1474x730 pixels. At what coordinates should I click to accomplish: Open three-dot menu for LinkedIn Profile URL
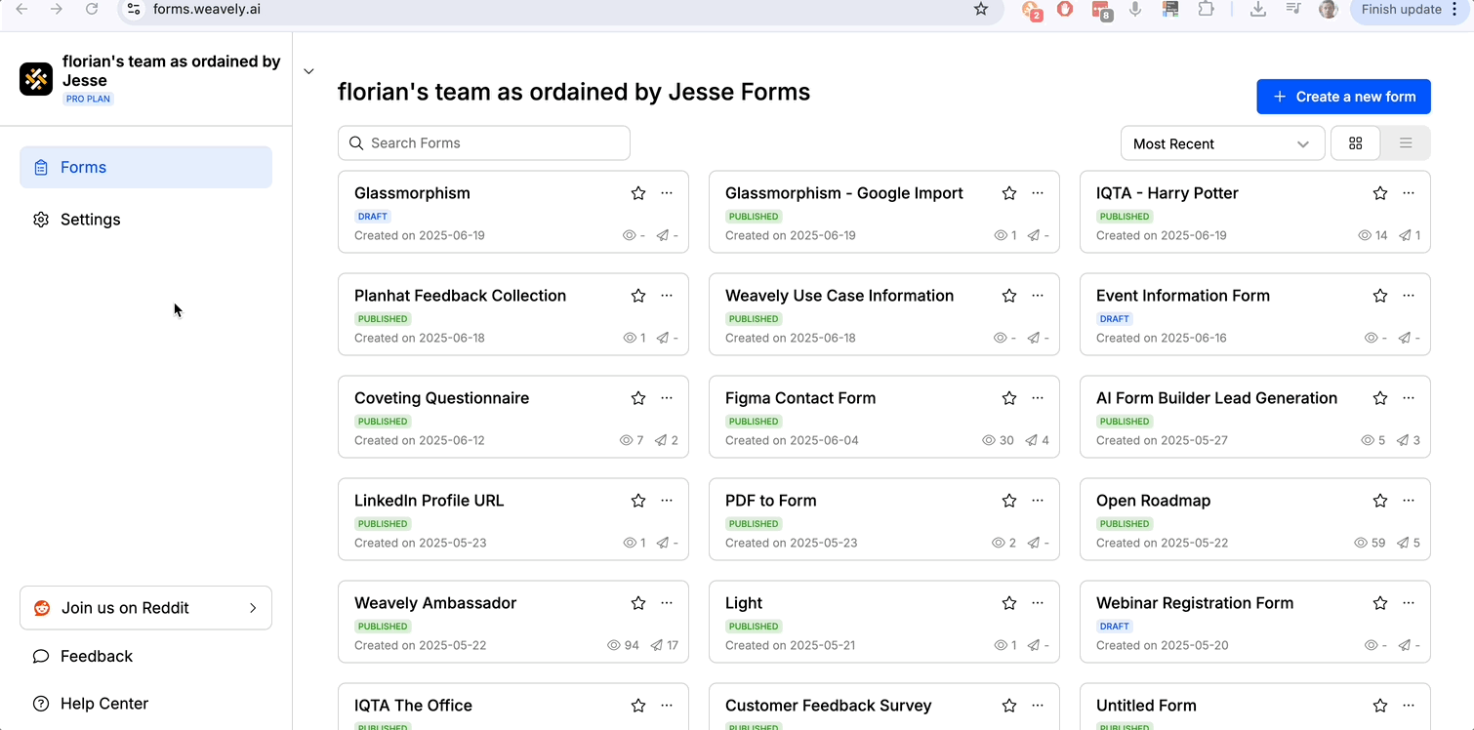(x=667, y=501)
